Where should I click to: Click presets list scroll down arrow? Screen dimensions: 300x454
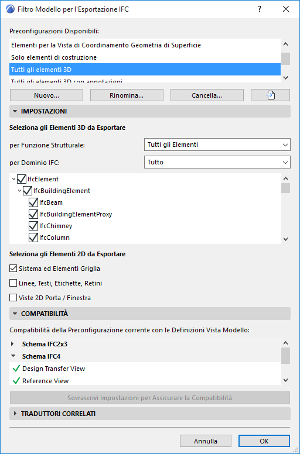pyautogui.click(x=285, y=78)
